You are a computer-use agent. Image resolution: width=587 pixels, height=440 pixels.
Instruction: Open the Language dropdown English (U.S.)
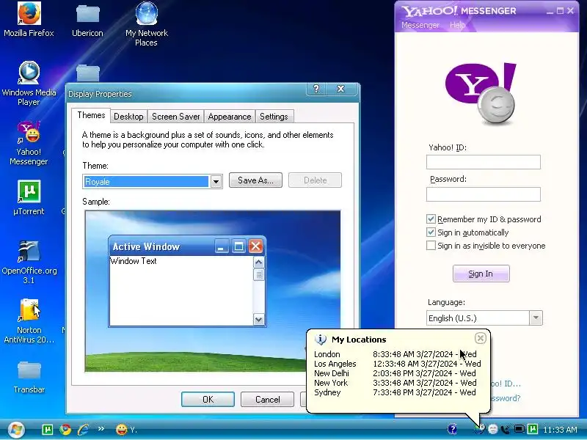pyautogui.click(x=484, y=318)
